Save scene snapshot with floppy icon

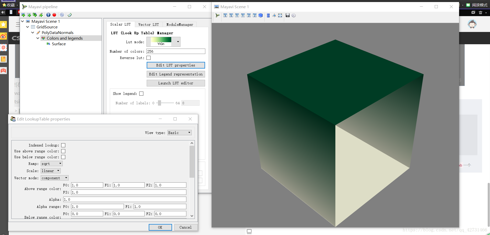(x=287, y=16)
